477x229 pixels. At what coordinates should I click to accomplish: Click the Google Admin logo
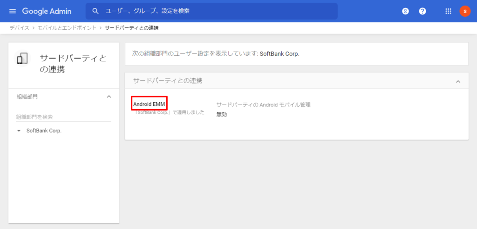(x=47, y=11)
